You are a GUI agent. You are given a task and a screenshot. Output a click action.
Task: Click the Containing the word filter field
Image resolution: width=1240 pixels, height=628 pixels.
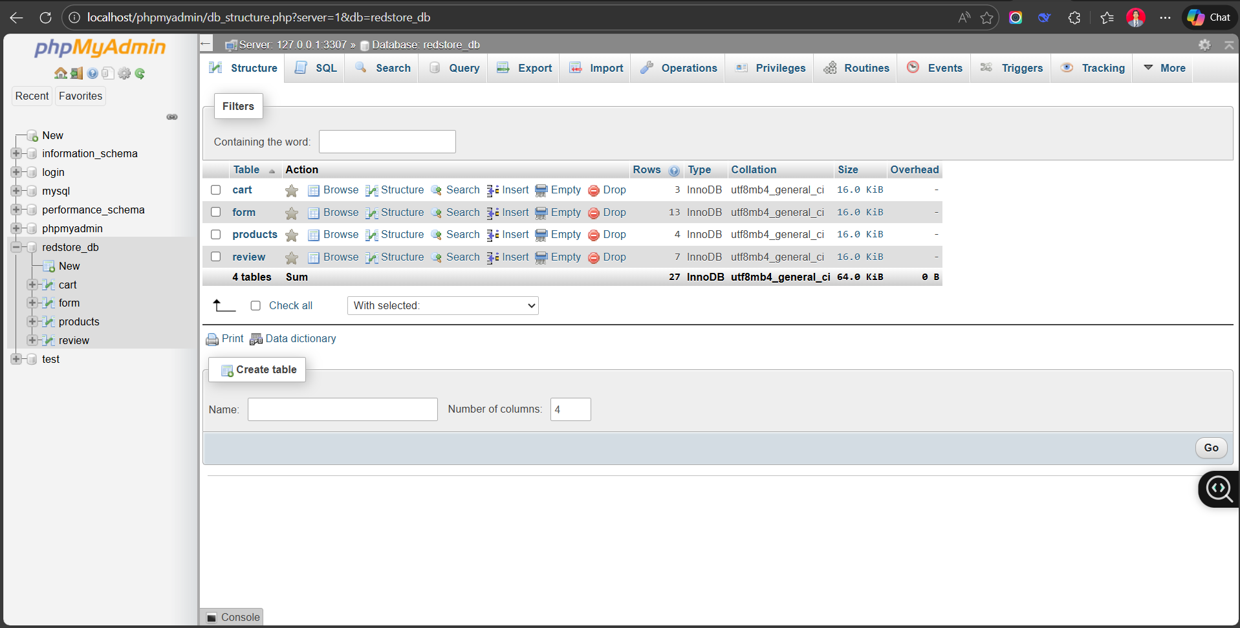coord(387,142)
